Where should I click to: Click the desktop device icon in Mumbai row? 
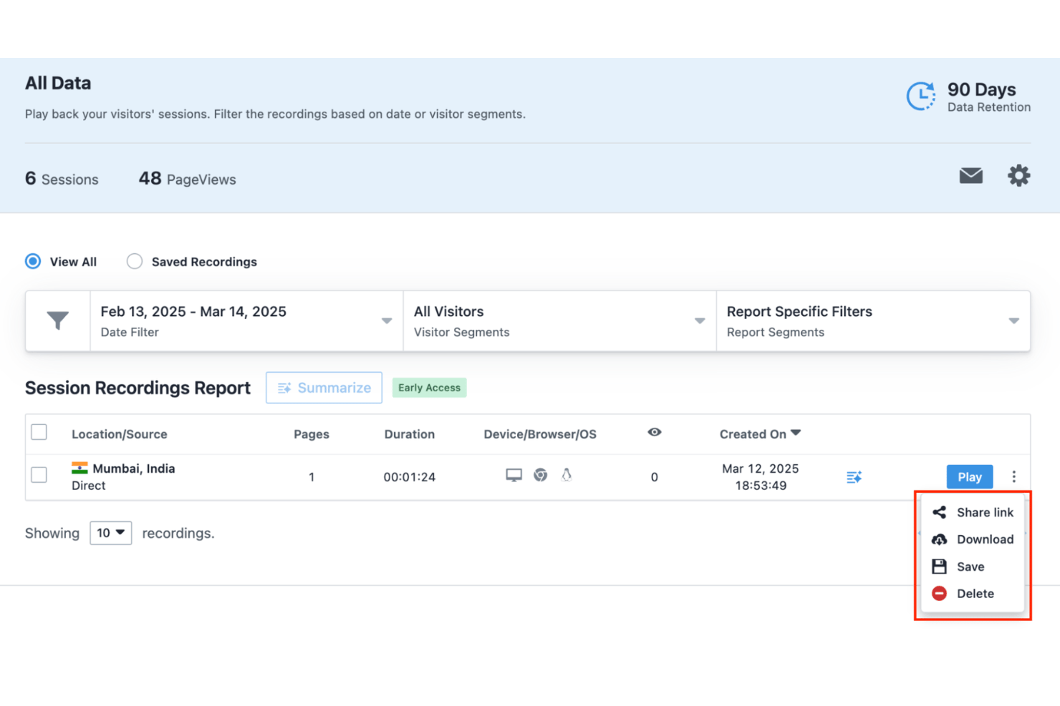tap(514, 475)
